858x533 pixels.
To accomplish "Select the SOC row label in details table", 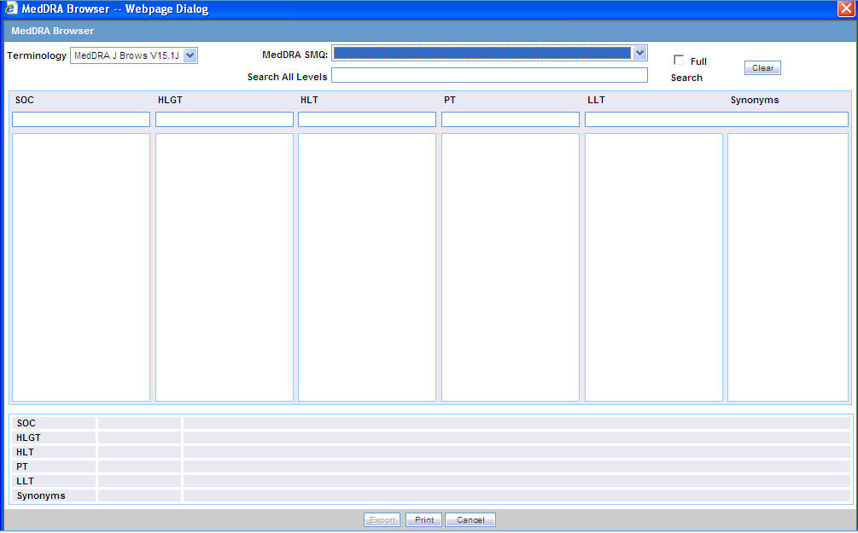I will tap(26, 423).
